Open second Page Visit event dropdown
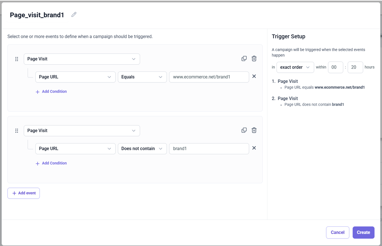 point(82,131)
